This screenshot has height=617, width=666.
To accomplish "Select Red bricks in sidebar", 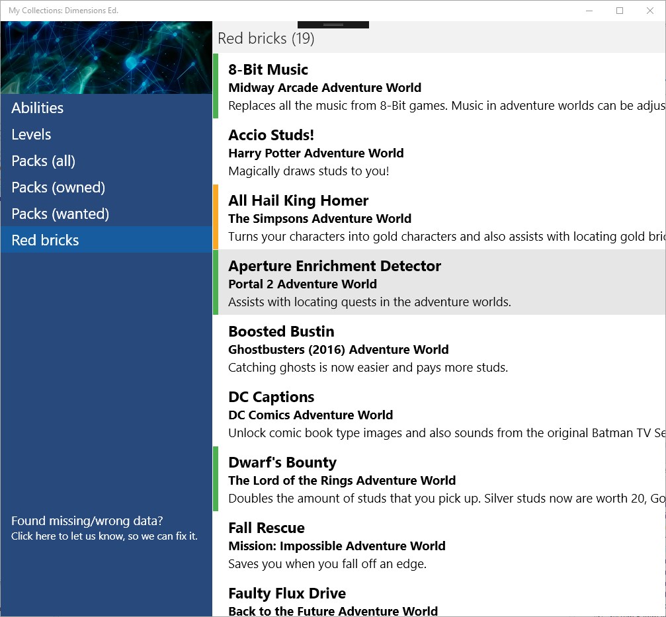I will (106, 239).
